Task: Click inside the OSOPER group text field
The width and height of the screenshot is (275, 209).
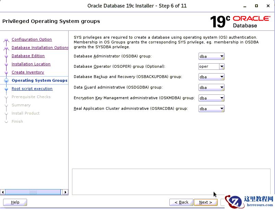Action: pyautogui.click(x=209, y=66)
